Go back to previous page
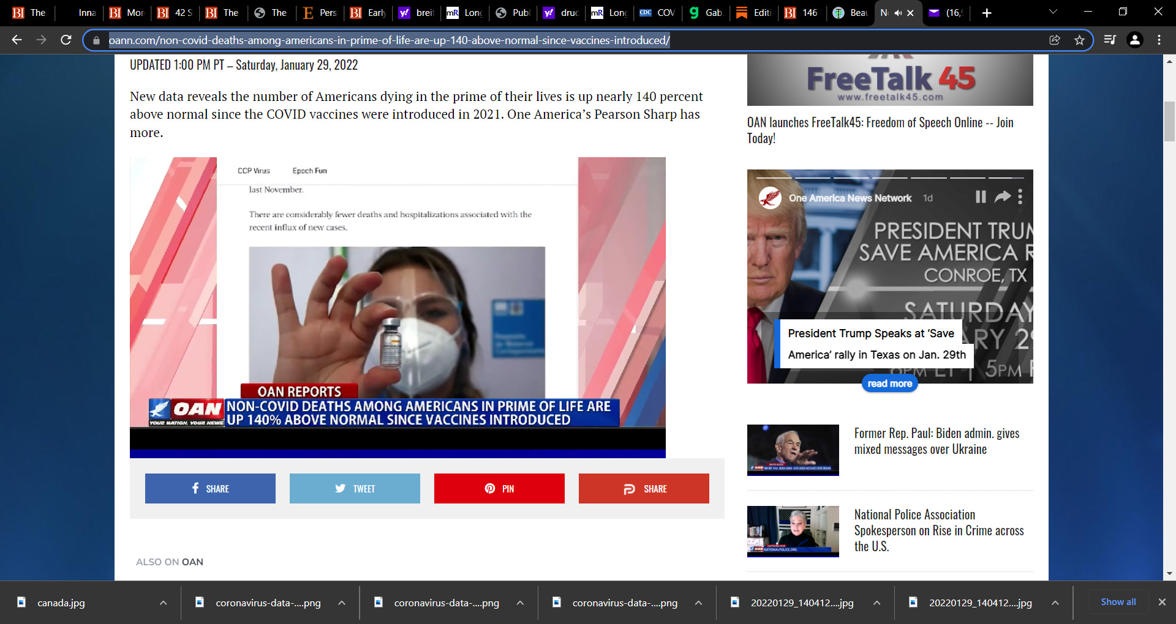This screenshot has width=1176, height=624. click(17, 40)
